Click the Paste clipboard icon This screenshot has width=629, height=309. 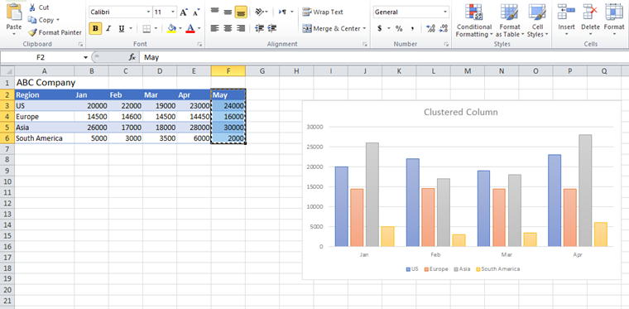[x=14, y=11]
